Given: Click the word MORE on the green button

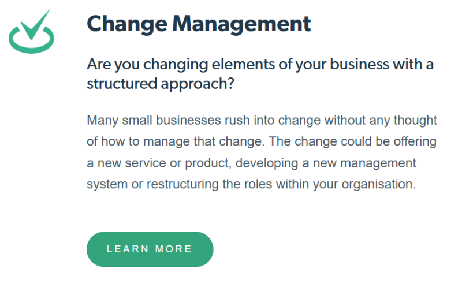Looking at the screenshot, I should click(174, 249).
